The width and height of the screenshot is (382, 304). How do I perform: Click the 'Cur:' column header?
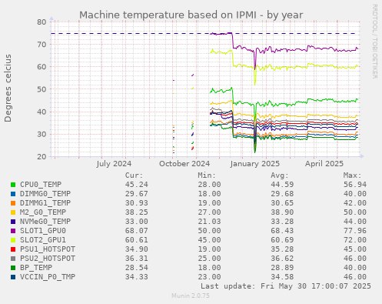[134, 175]
